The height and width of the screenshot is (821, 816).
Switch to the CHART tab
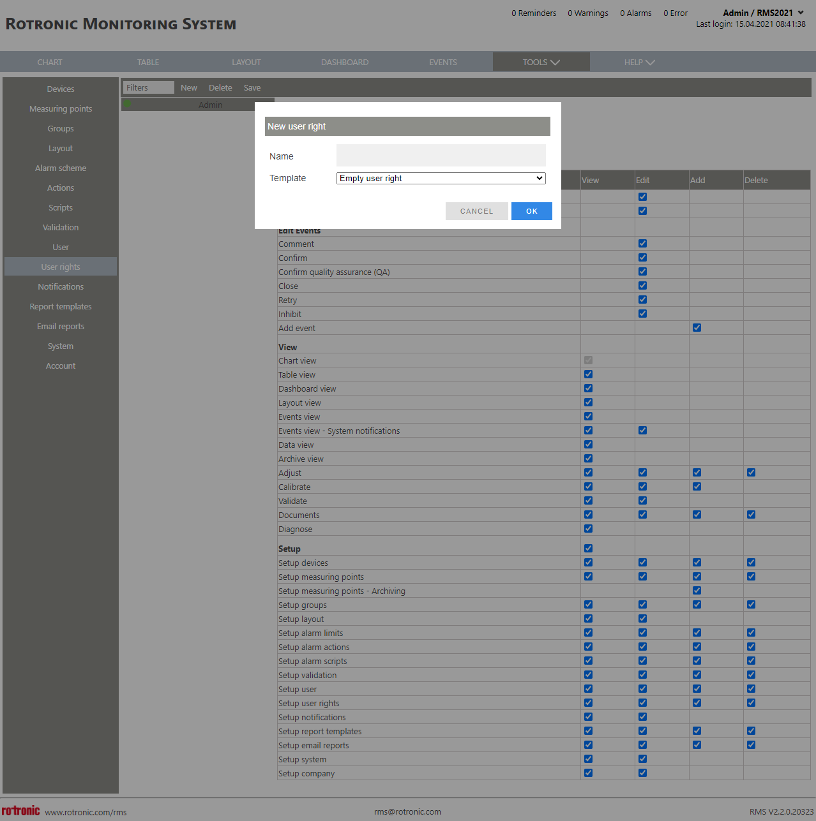coord(50,62)
